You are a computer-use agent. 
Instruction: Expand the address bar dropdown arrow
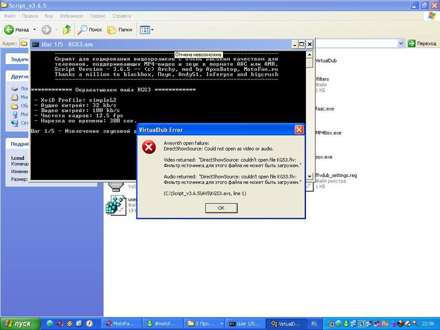coord(401,43)
